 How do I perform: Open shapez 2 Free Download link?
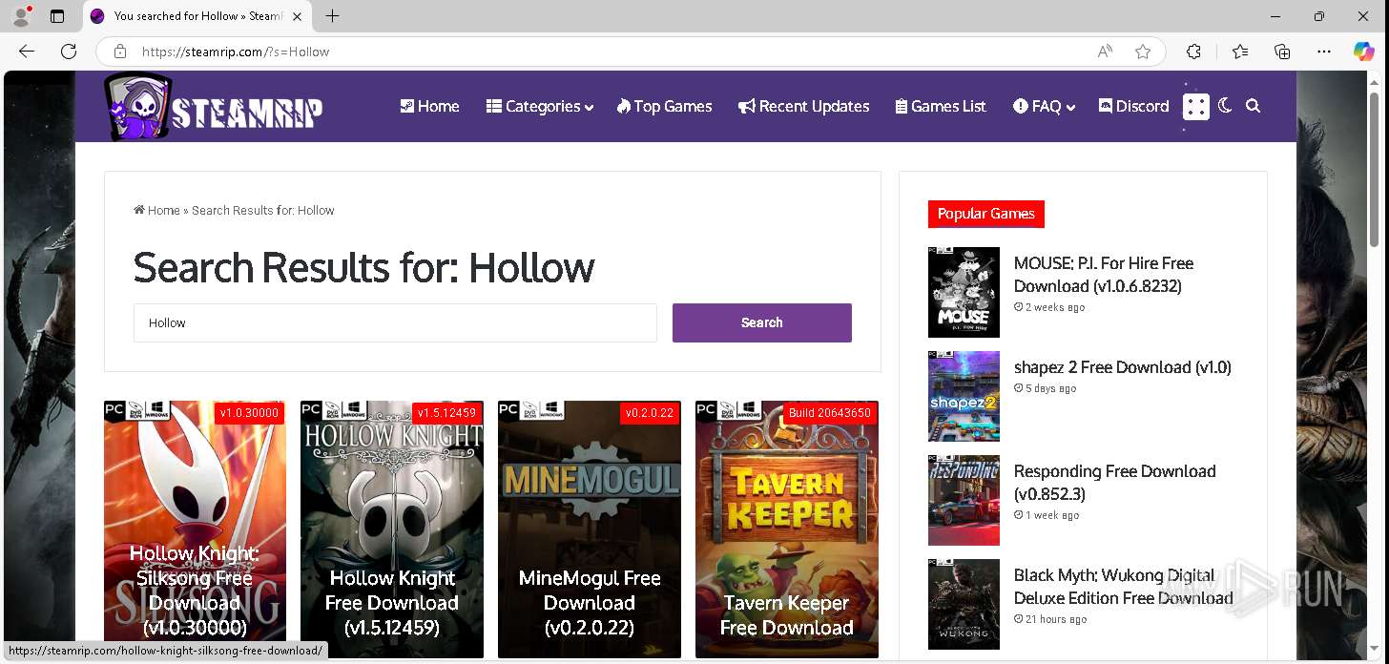pos(1123,367)
